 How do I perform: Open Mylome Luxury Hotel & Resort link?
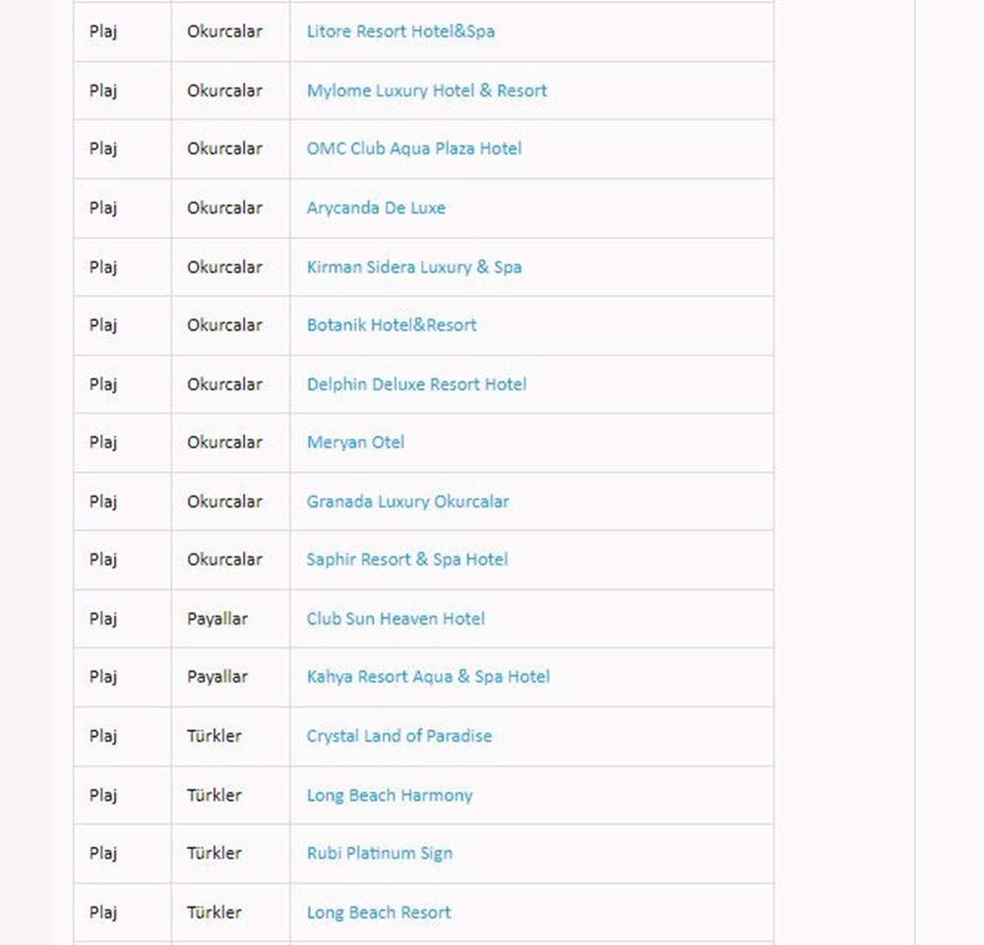(426, 90)
